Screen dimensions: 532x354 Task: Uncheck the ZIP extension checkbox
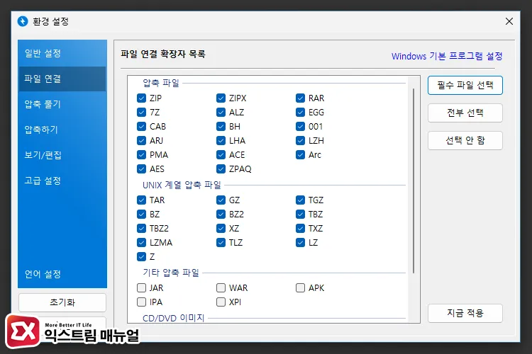(141, 98)
